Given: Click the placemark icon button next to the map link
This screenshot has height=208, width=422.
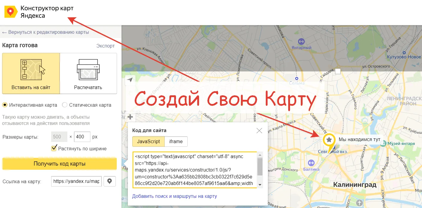Looking at the screenshot, I should (110, 181).
